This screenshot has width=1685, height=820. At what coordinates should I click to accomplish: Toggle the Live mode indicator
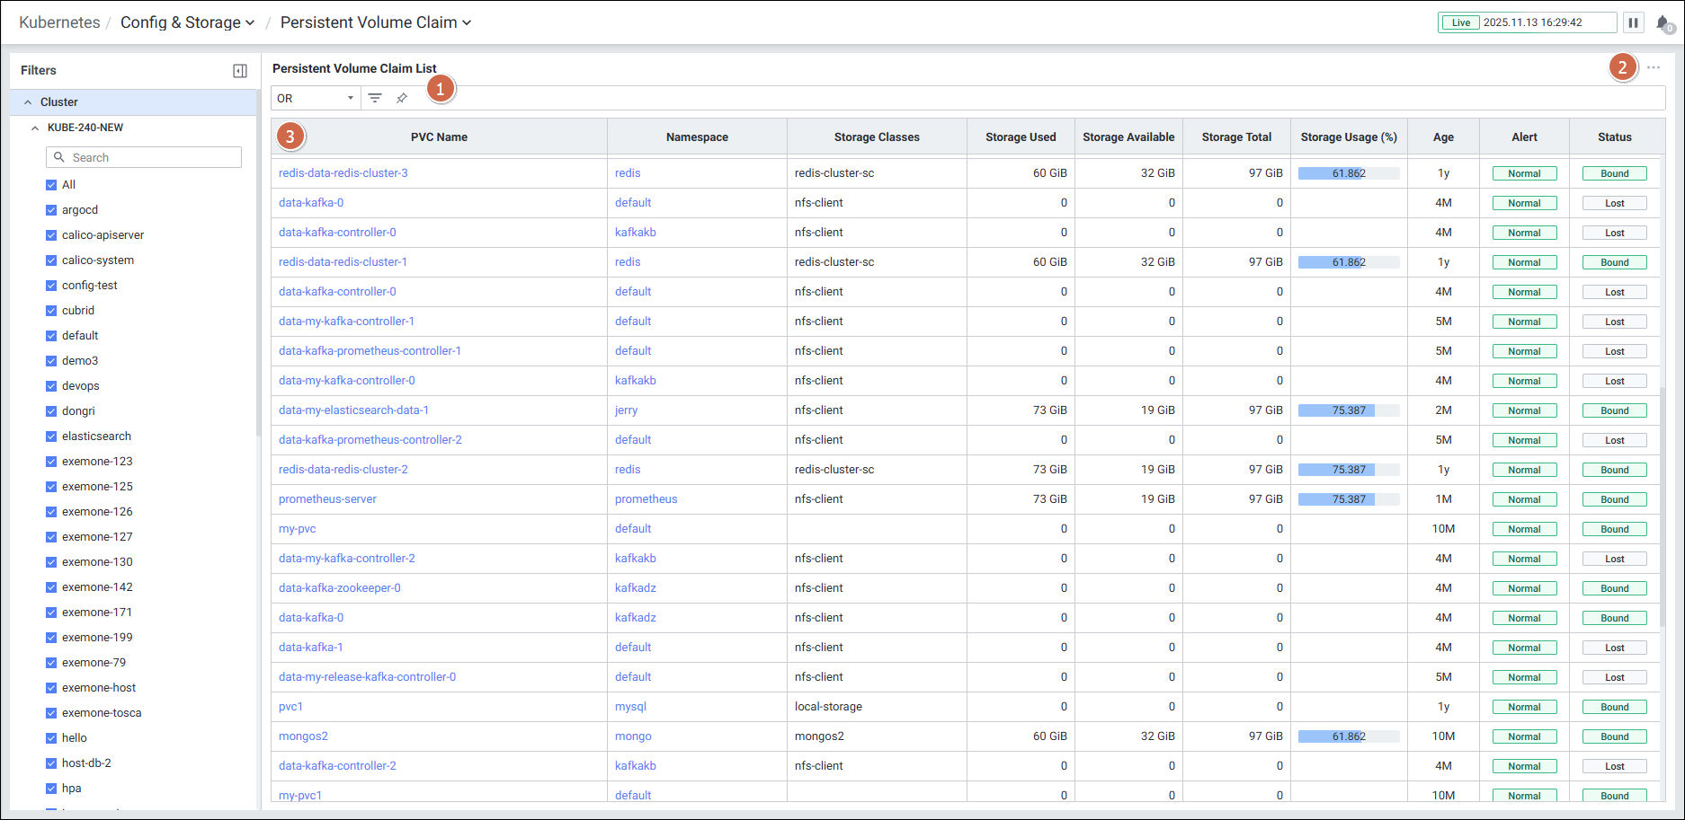coord(1461,22)
